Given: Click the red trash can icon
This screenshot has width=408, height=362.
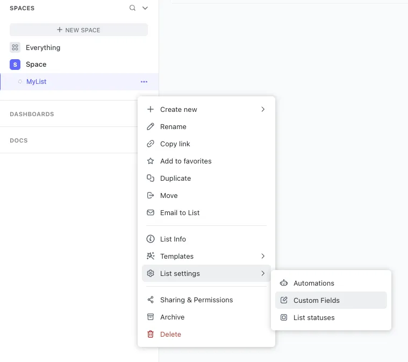Looking at the screenshot, I should pyautogui.click(x=151, y=334).
